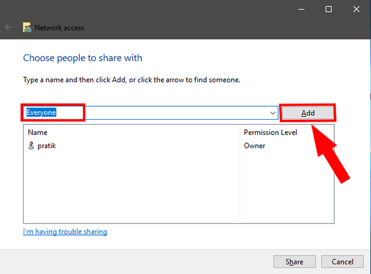Expand the name dropdown arrow
Screen dimensions: 371x274
(x=273, y=113)
